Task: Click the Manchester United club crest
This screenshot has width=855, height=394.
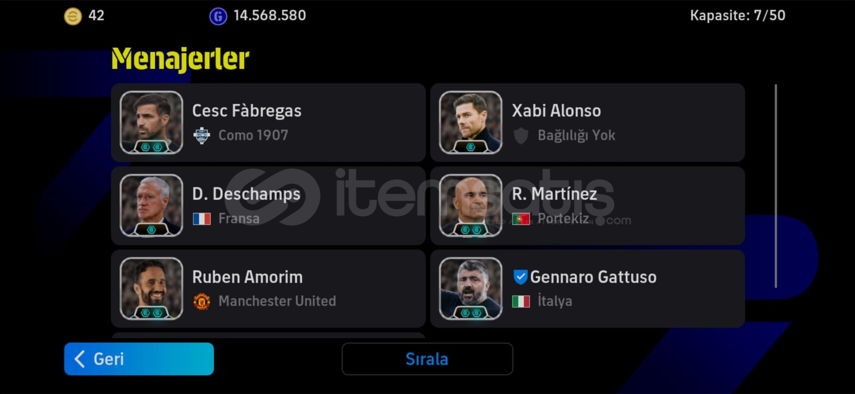Action: [x=201, y=302]
